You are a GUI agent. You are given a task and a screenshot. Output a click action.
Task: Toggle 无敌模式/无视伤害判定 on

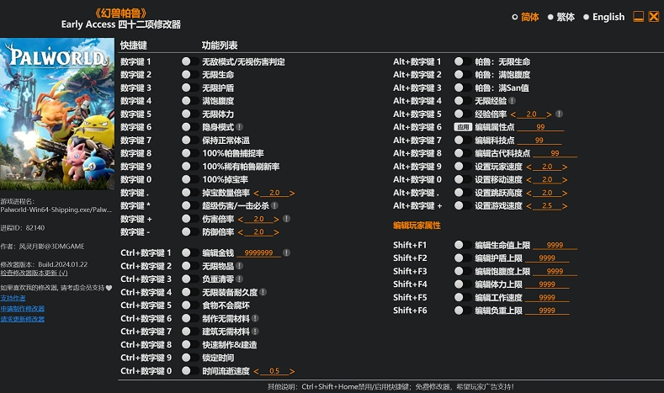point(190,61)
